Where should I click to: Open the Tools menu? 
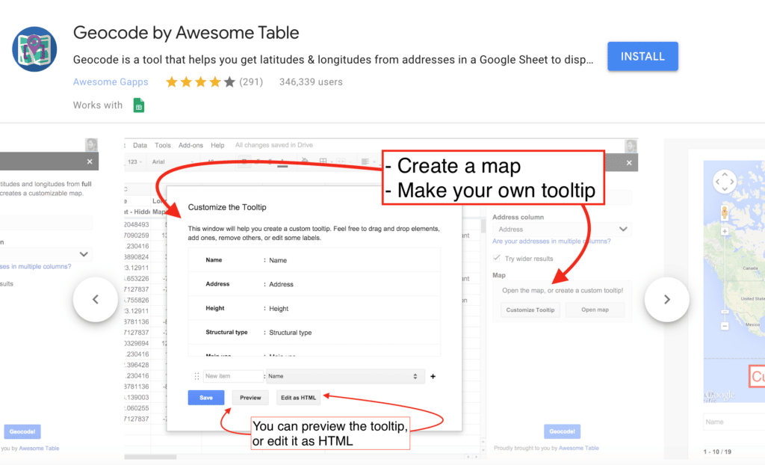coord(162,145)
